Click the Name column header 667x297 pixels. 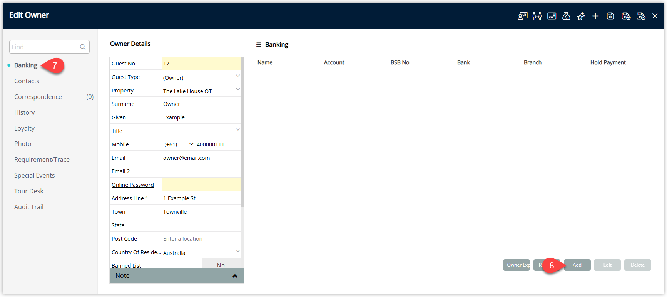(x=265, y=62)
